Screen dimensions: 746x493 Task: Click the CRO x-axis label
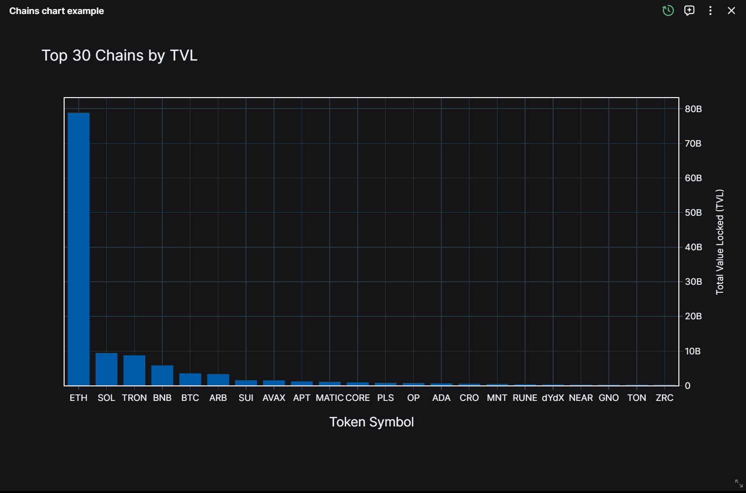pyautogui.click(x=469, y=398)
